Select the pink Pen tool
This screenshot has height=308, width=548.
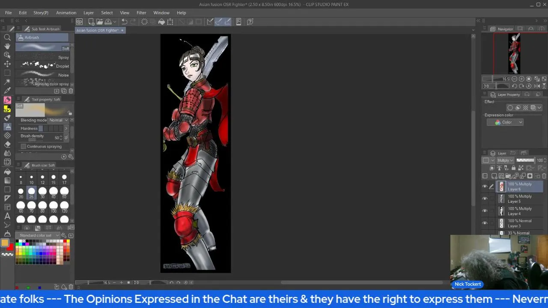(x=7, y=100)
